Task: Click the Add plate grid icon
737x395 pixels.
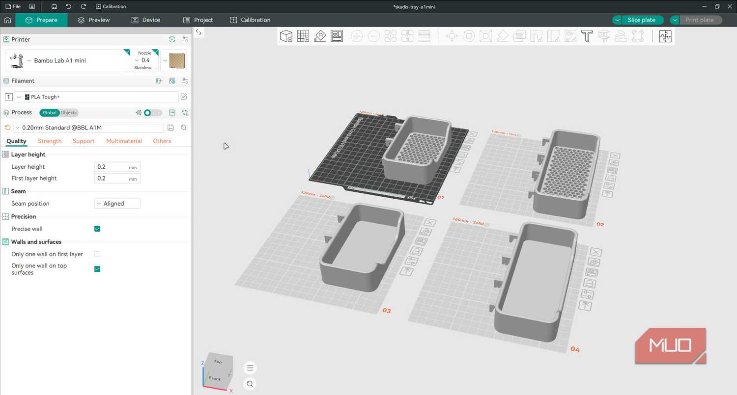Action: click(303, 36)
